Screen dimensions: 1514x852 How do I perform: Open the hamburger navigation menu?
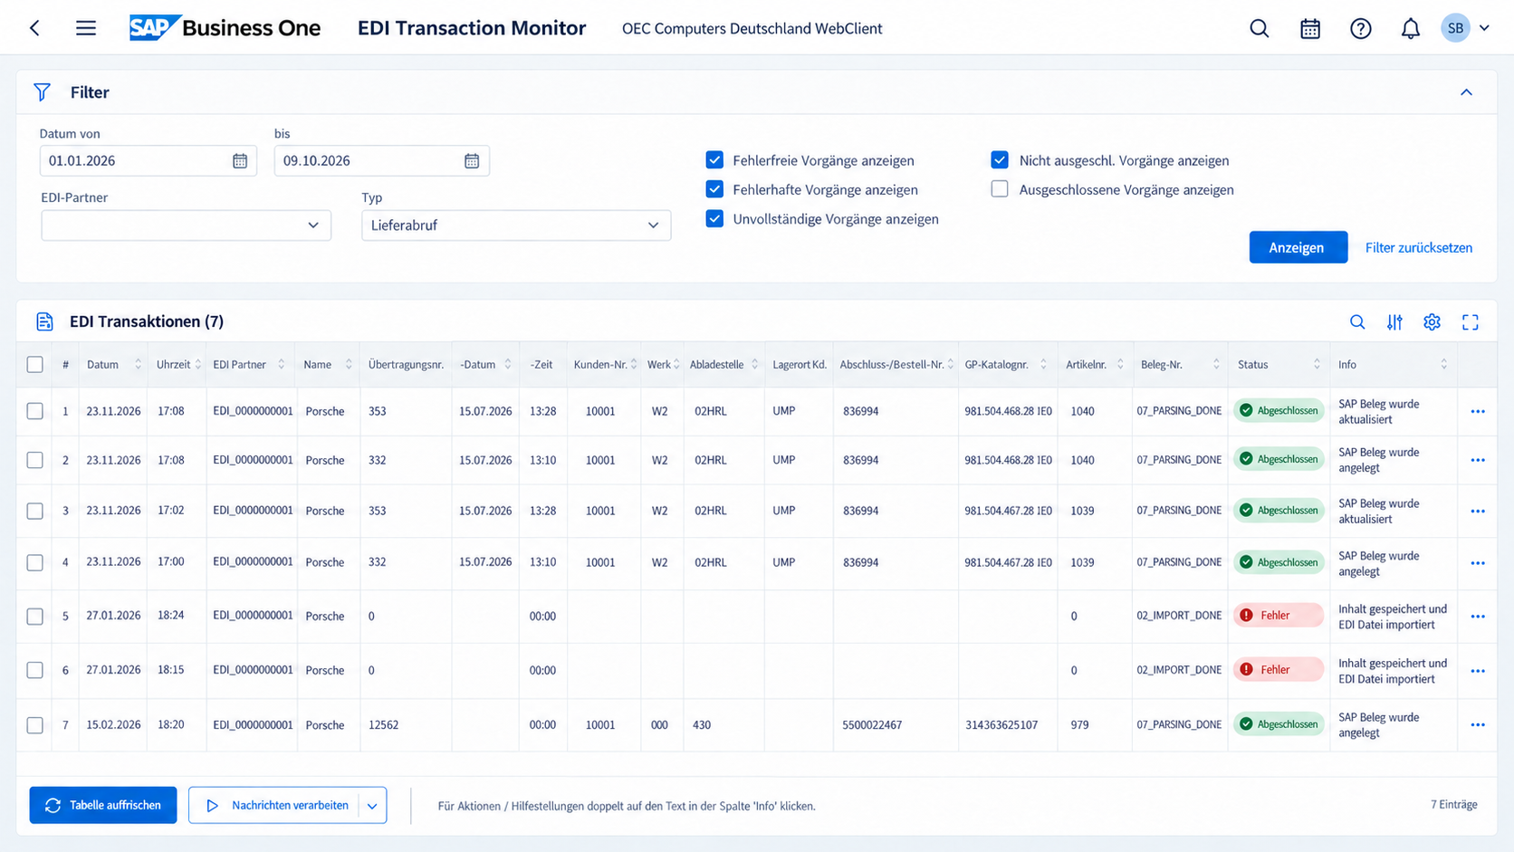coord(86,28)
